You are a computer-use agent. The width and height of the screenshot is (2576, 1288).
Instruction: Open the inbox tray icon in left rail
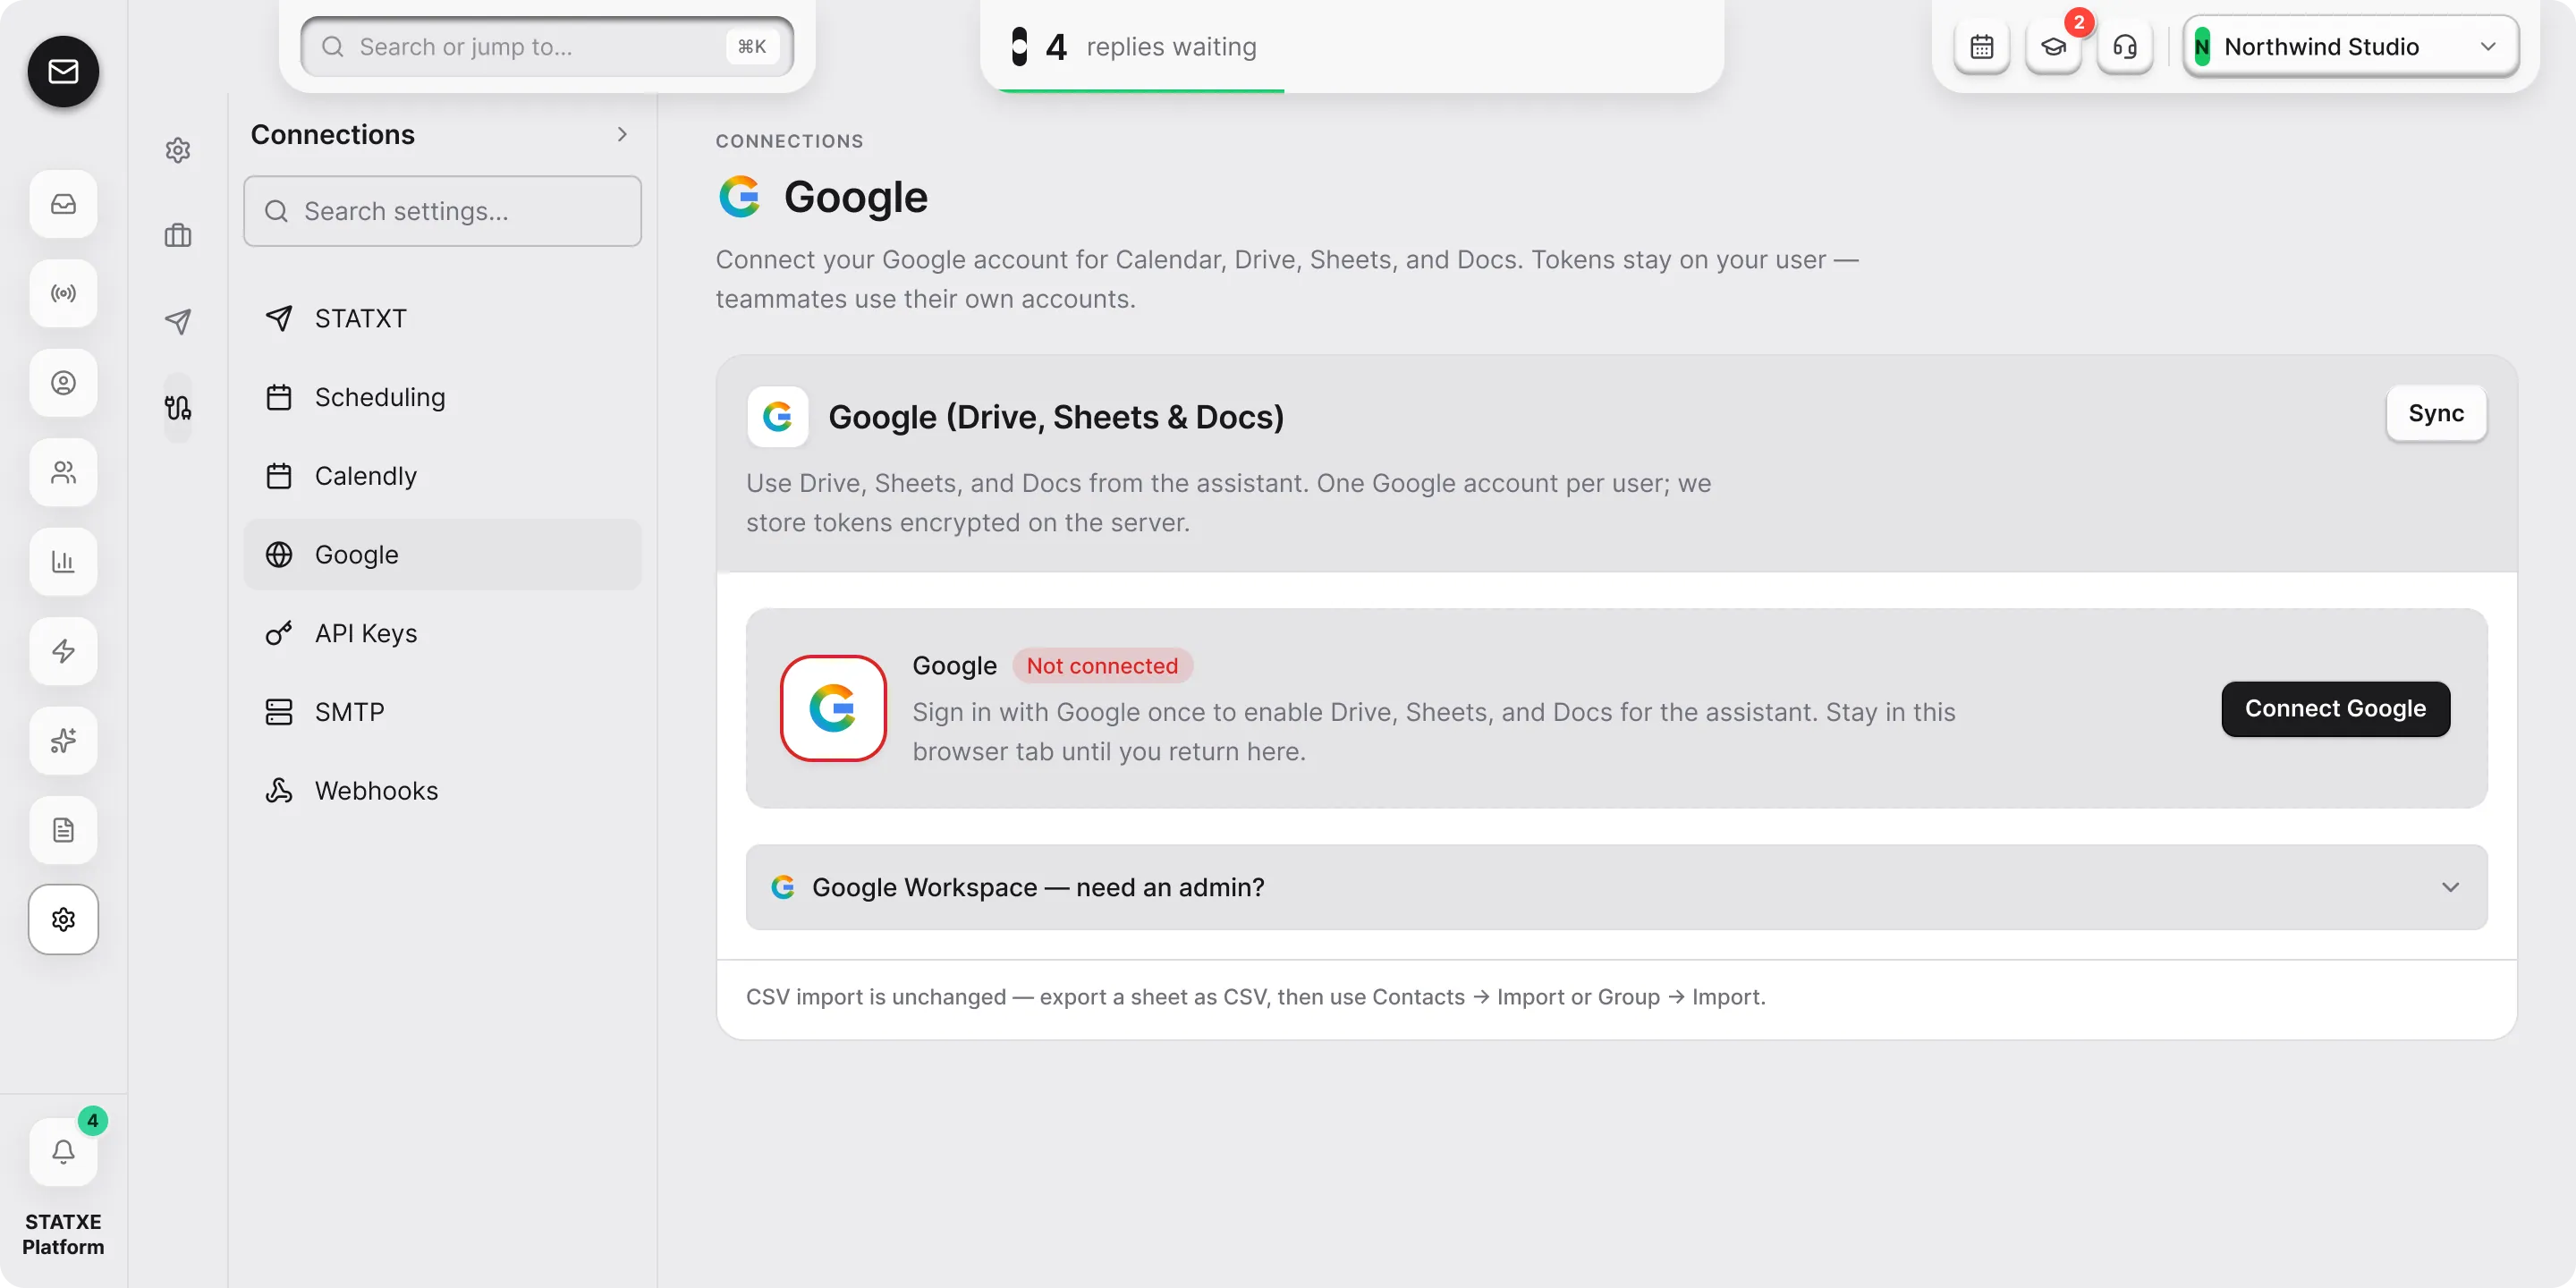pyautogui.click(x=63, y=204)
